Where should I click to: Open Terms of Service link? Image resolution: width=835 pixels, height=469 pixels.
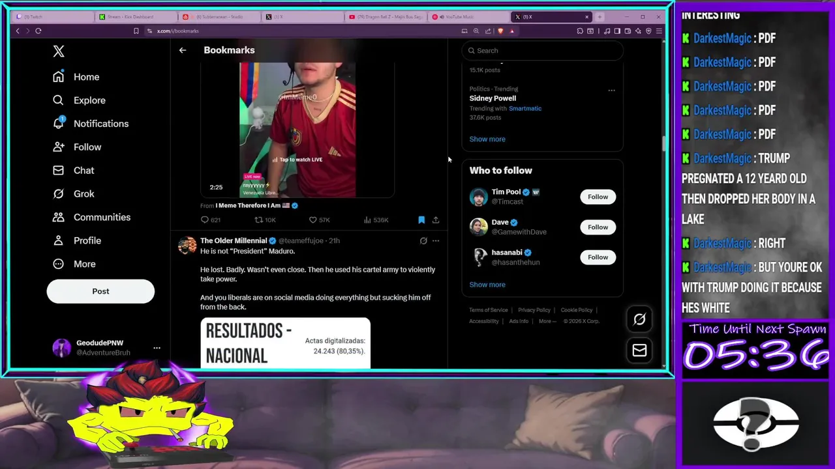click(x=488, y=310)
